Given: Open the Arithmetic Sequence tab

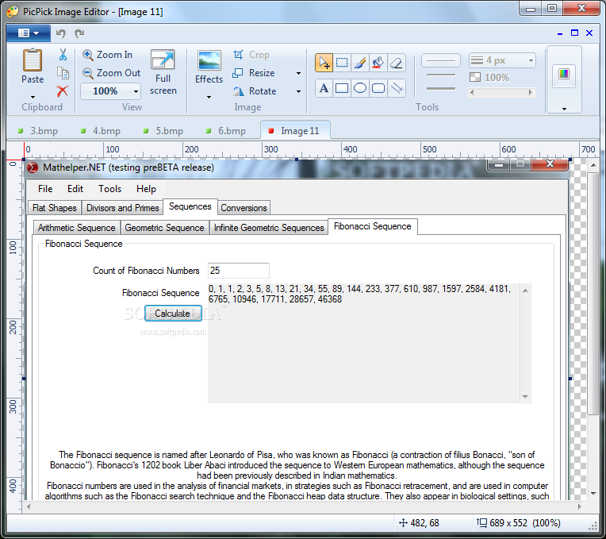Looking at the screenshot, I should (76, 228).
